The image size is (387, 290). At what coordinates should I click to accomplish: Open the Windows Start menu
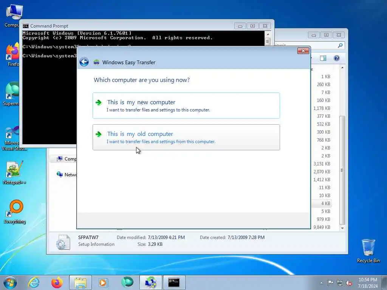point(10,282)
